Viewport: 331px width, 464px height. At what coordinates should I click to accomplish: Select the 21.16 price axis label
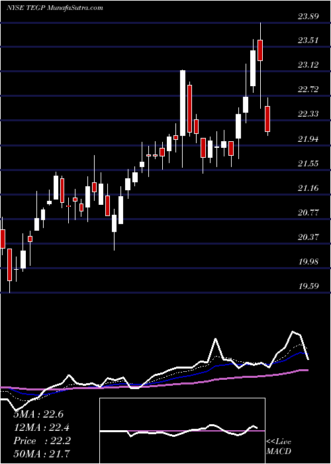click(308, 188)
